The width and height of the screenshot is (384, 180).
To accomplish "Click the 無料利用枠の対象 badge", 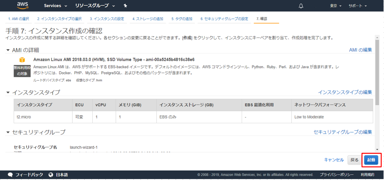I will coord(22,71).
